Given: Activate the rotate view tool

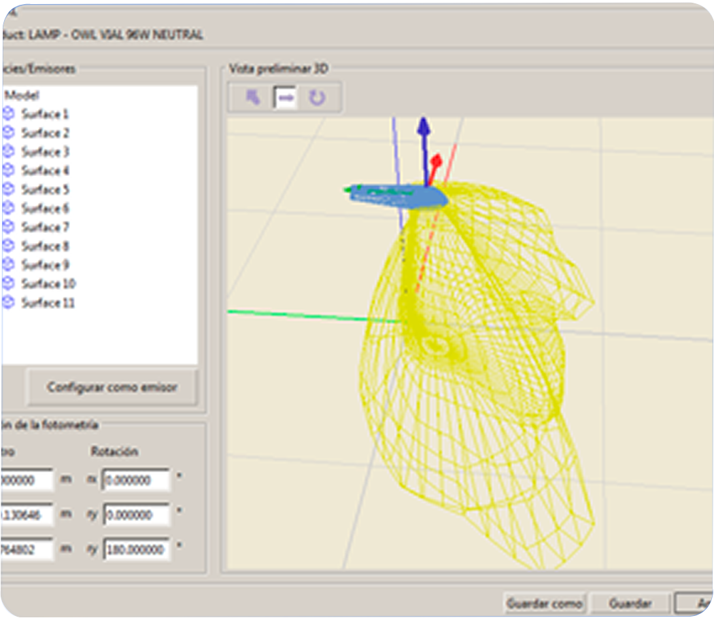Looking at the screenshot, I should pyautogui.click(x=317, y=98).
